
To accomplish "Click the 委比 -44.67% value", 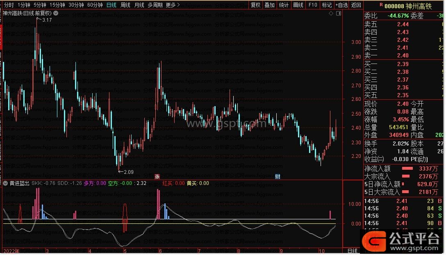I will point(398,16).
